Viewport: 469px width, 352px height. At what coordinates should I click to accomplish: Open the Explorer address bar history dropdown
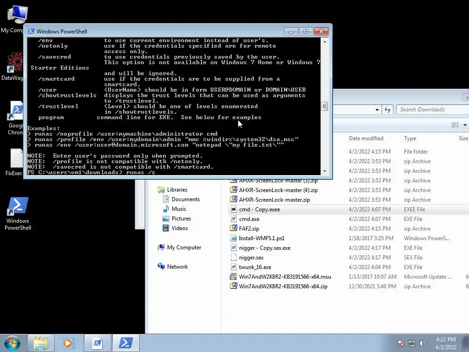click(x=377, y=110)
